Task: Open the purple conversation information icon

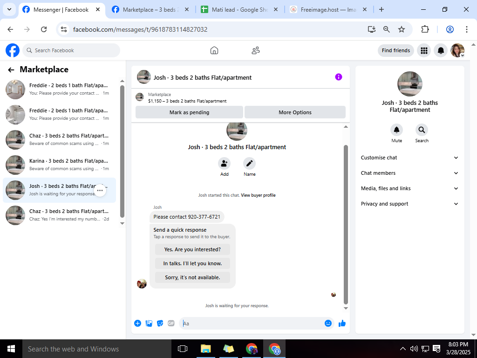Action: click(339, 77)
